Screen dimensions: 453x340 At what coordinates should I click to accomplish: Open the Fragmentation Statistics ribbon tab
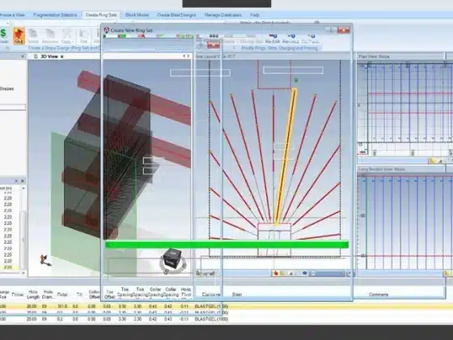[x=55, y=15]
